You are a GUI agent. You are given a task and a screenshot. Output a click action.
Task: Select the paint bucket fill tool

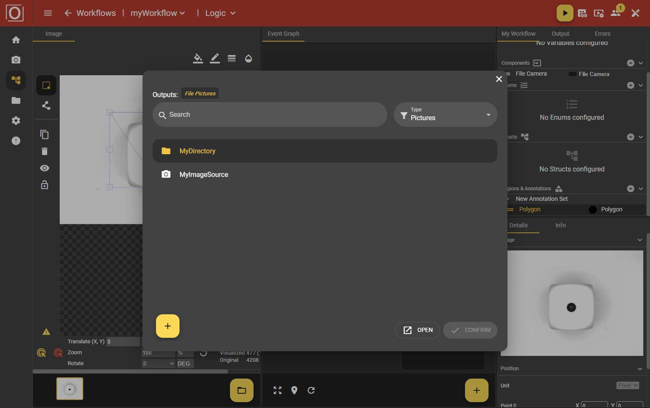198,58
